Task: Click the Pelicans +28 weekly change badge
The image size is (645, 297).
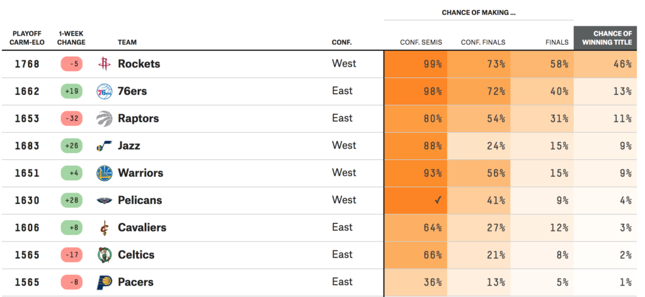Action: pyautogui.click(x=72, y=201)
